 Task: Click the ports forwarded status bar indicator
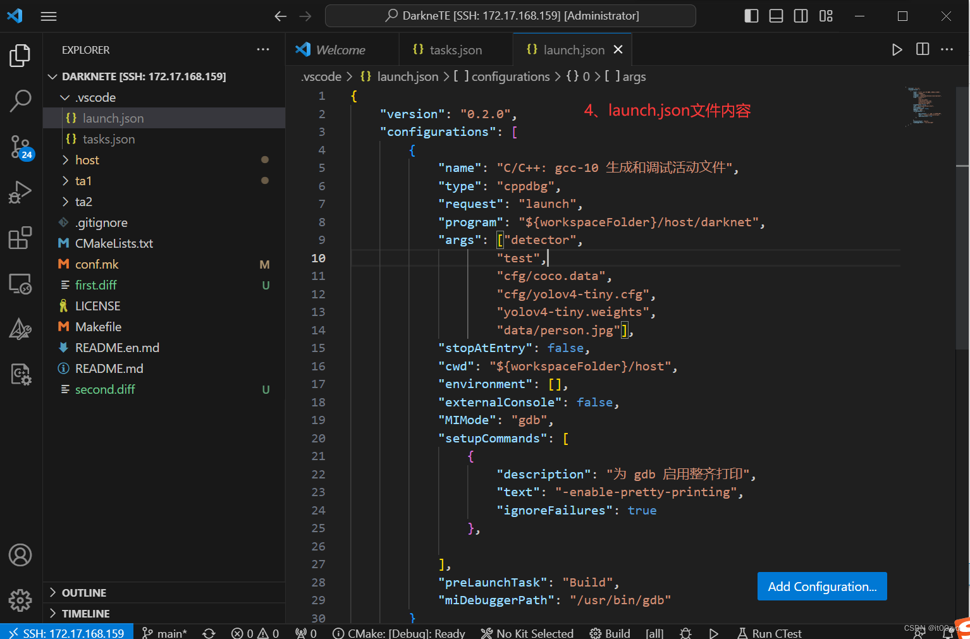pyautogui.click(x=306, y=633)
